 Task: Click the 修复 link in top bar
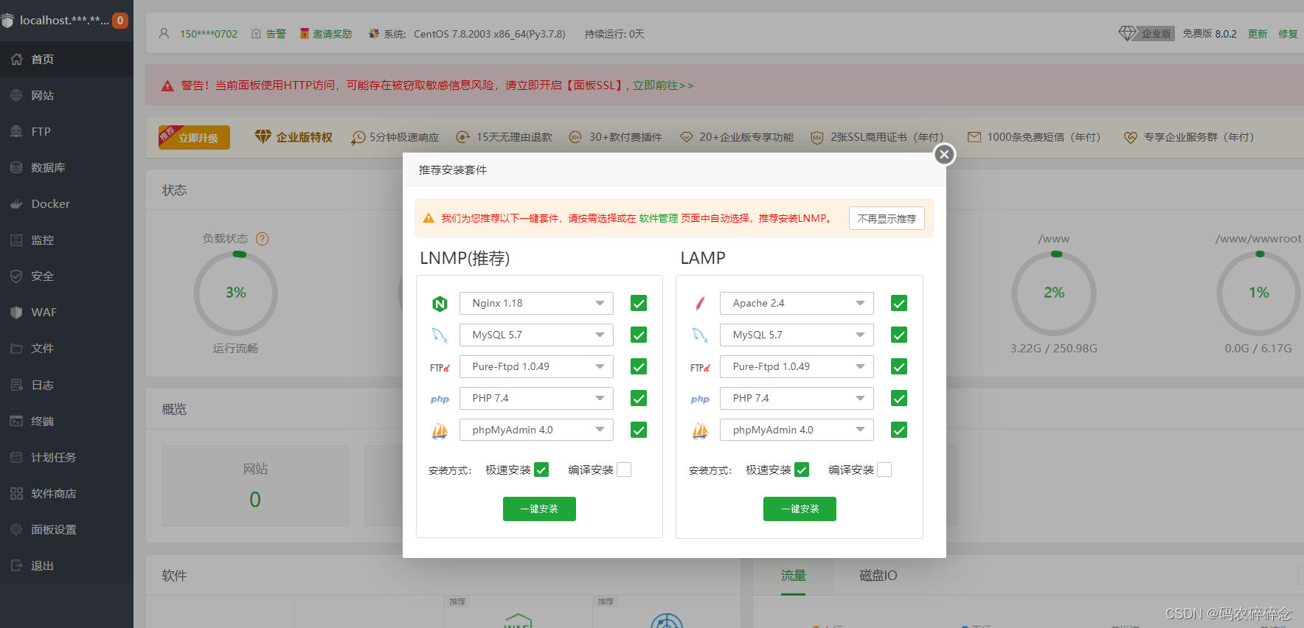(1288, 34)
